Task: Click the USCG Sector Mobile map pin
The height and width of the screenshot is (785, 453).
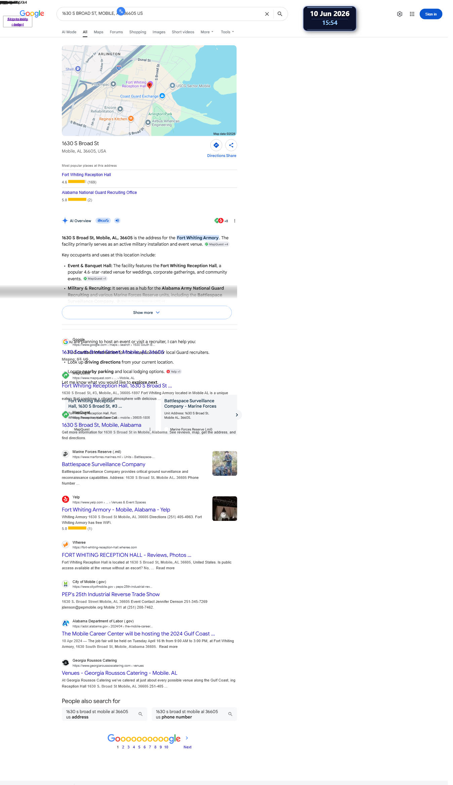Action: tap(172, 86)
